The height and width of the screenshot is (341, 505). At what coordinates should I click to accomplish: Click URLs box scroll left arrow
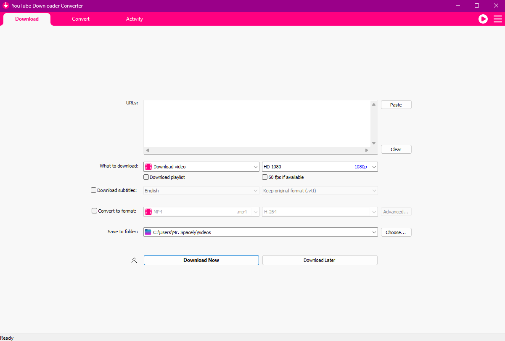(148, 150)
